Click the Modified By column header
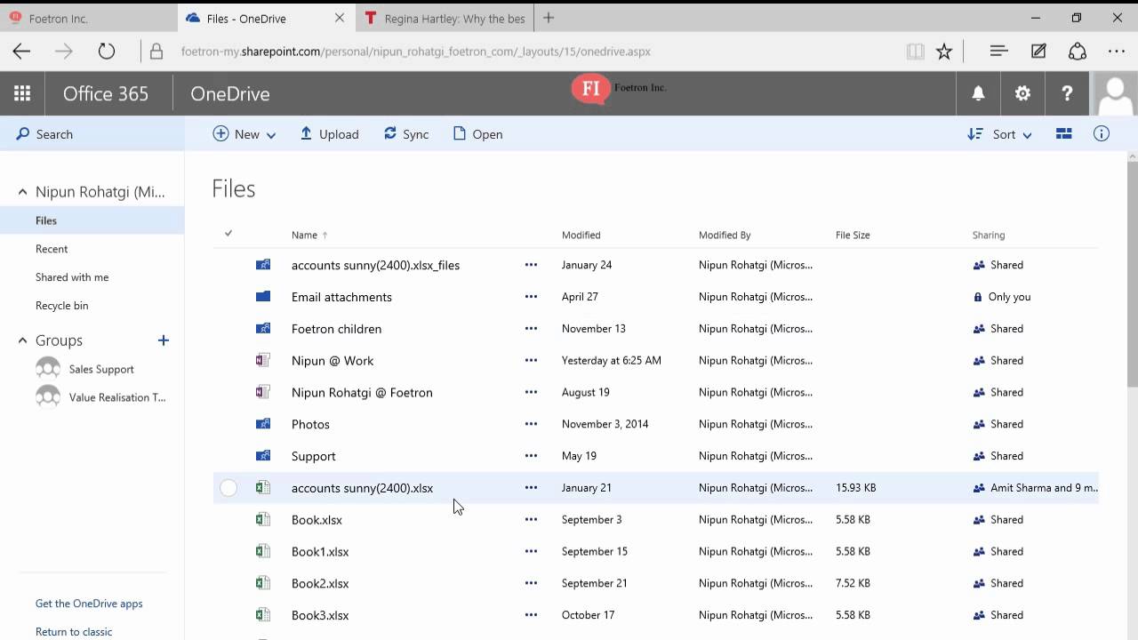 pyautogui.click(x=725, y=235)
